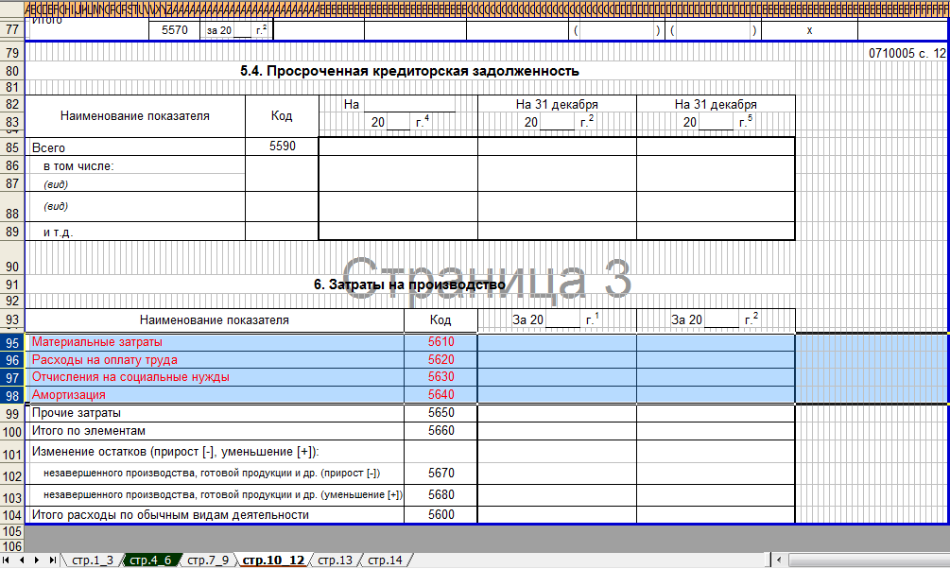Open the стр.4_6 sheet tab

pos(150,560)
